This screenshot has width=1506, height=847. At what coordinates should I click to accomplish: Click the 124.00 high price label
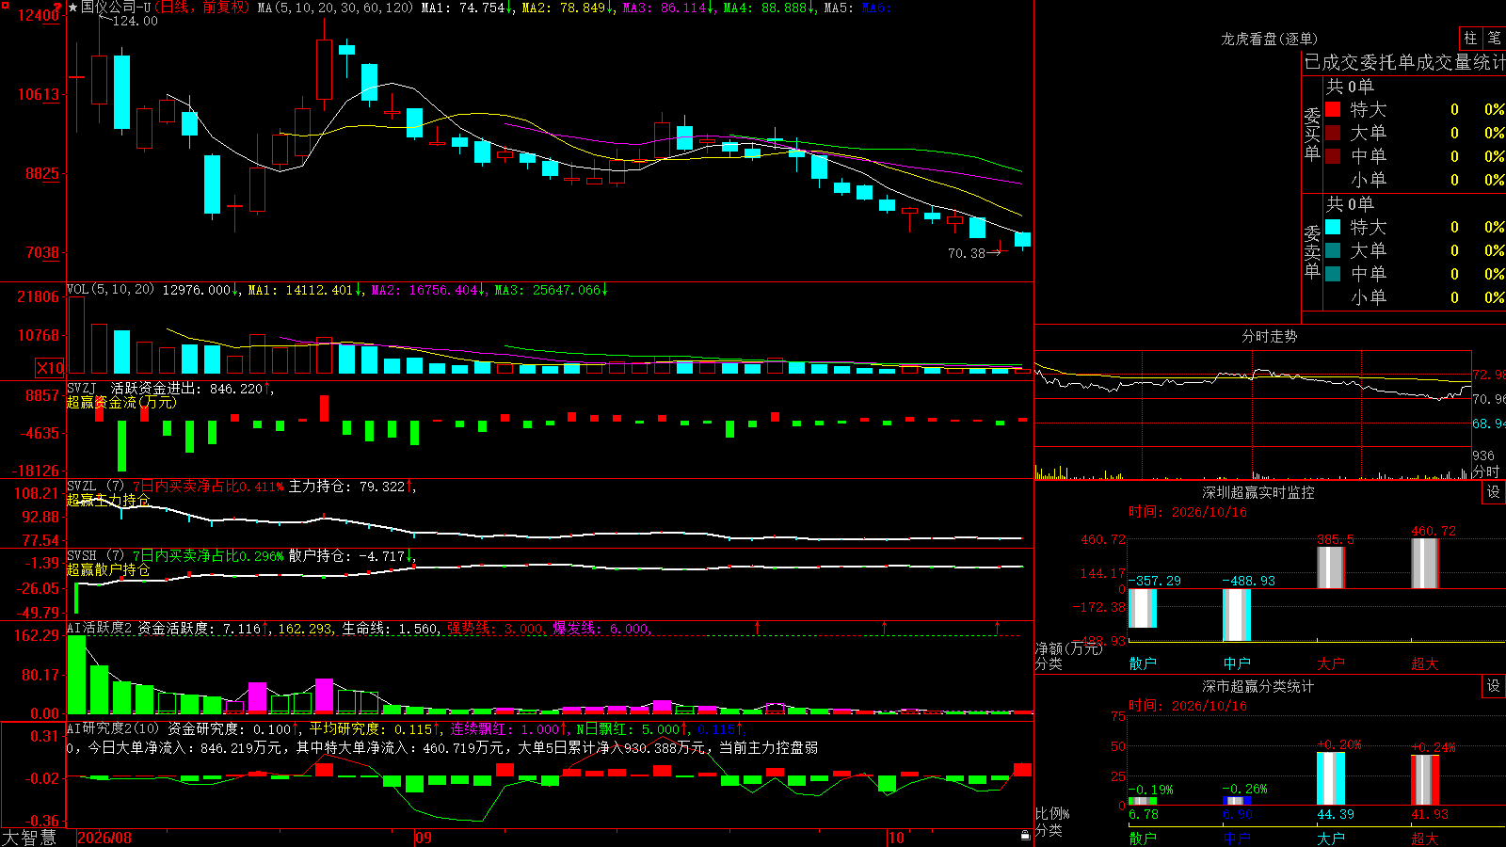tap(135, 21)
